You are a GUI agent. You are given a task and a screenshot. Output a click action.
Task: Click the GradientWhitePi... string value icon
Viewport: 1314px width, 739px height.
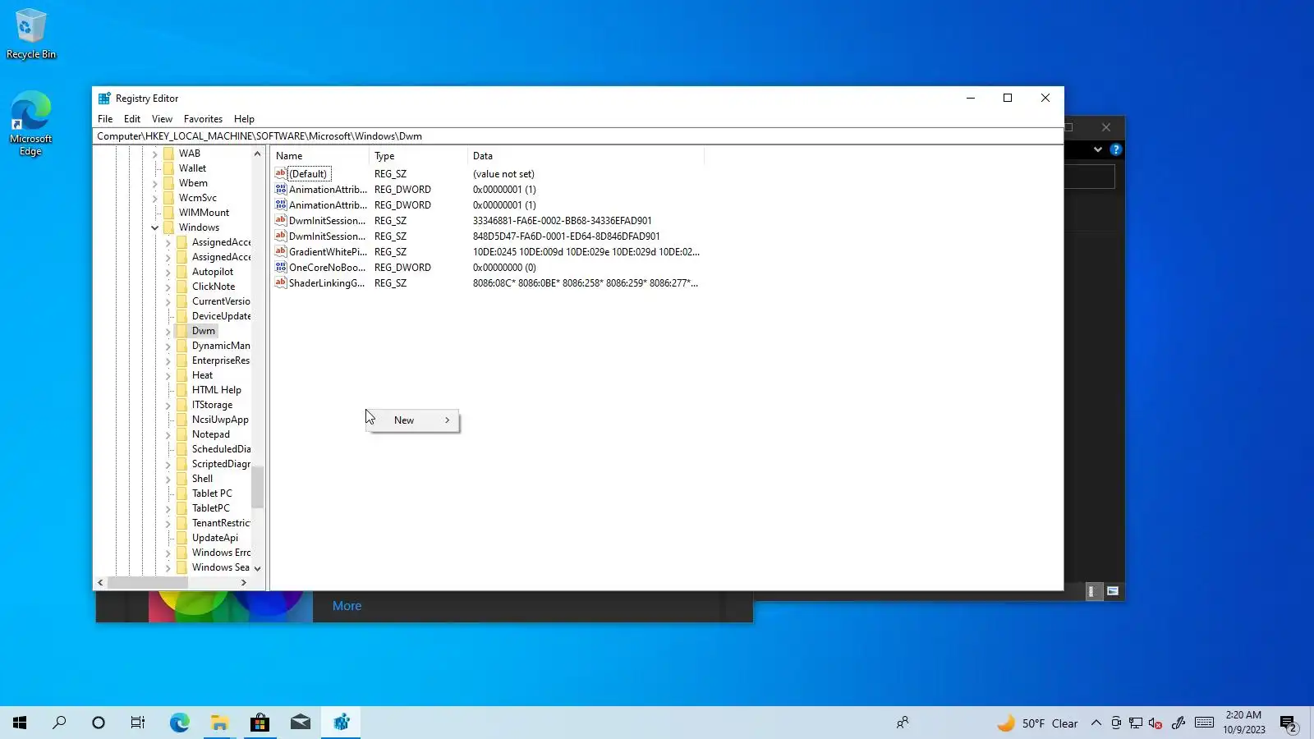(x=280, y=251)
